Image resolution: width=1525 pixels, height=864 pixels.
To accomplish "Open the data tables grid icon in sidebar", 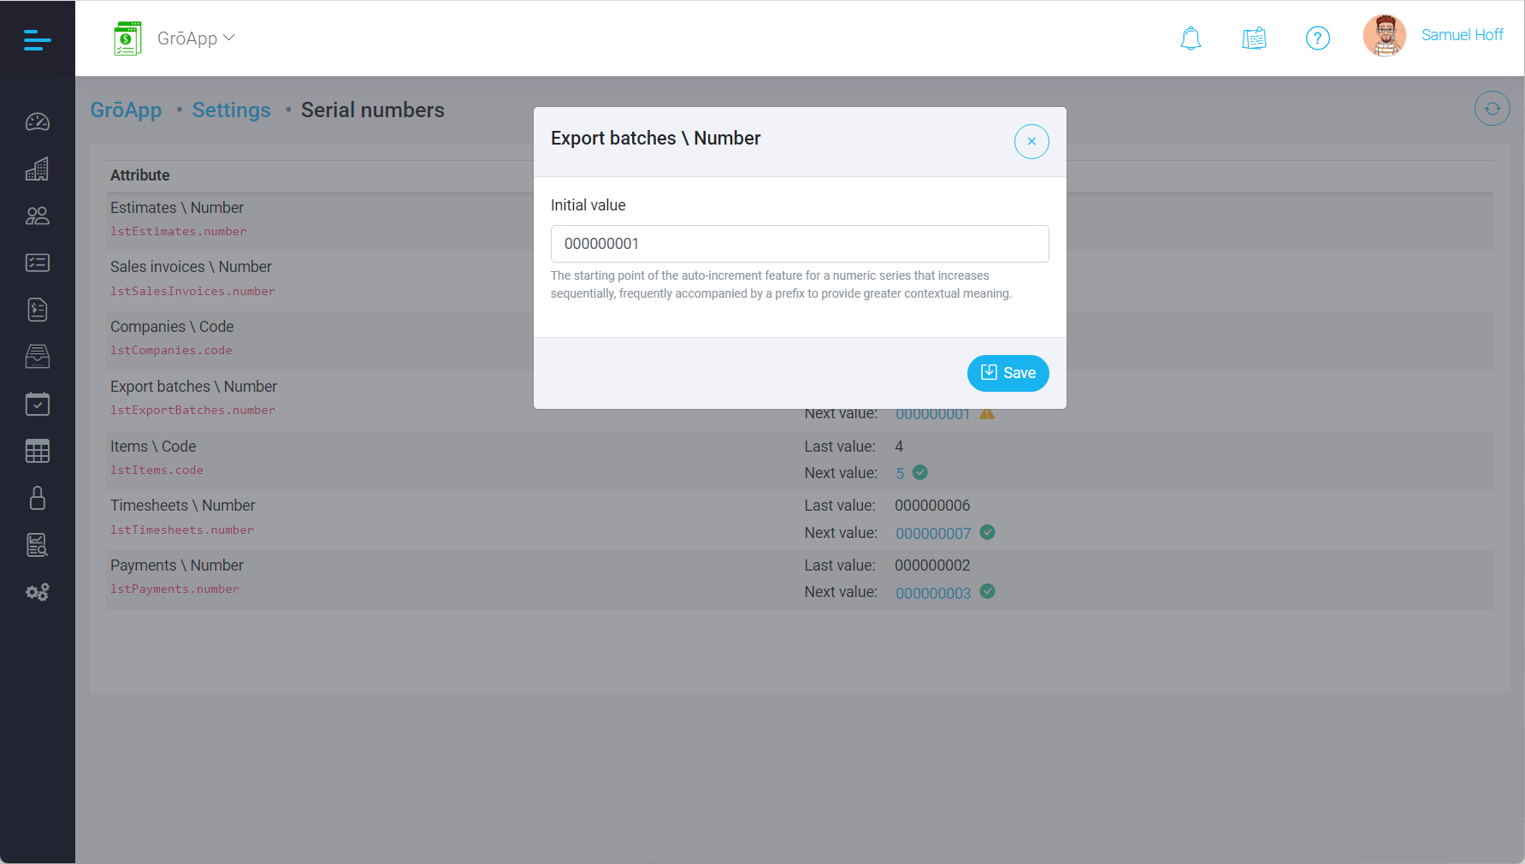I will 37,451.
